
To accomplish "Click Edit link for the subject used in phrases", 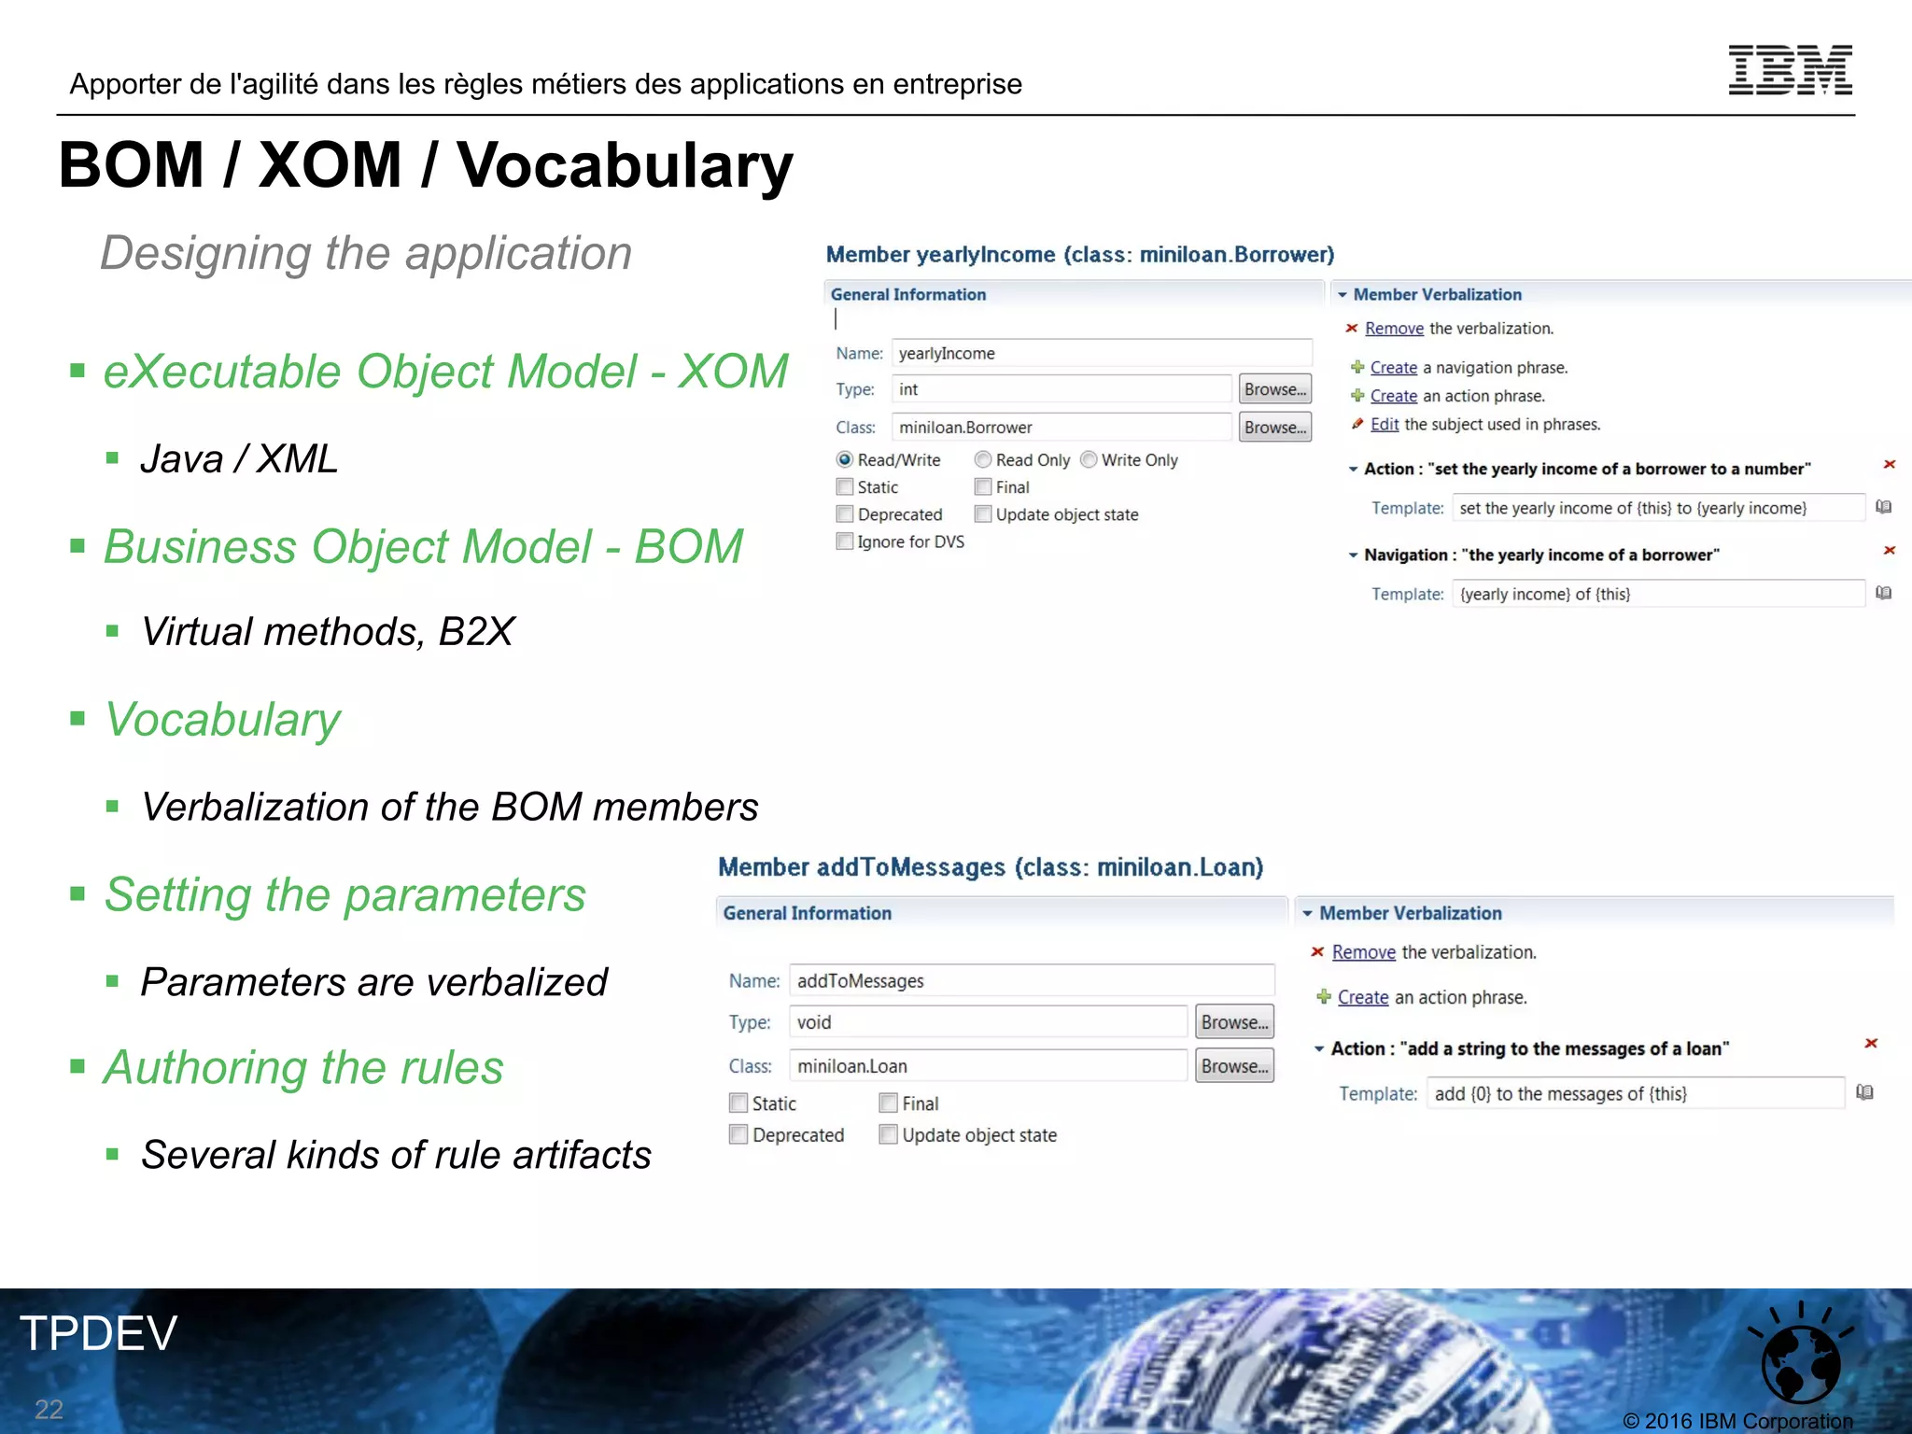I will [x=1385, y=424].
